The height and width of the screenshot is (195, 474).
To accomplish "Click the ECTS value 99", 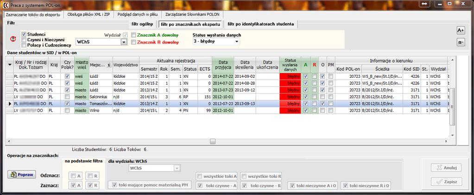I will (205, 111).
